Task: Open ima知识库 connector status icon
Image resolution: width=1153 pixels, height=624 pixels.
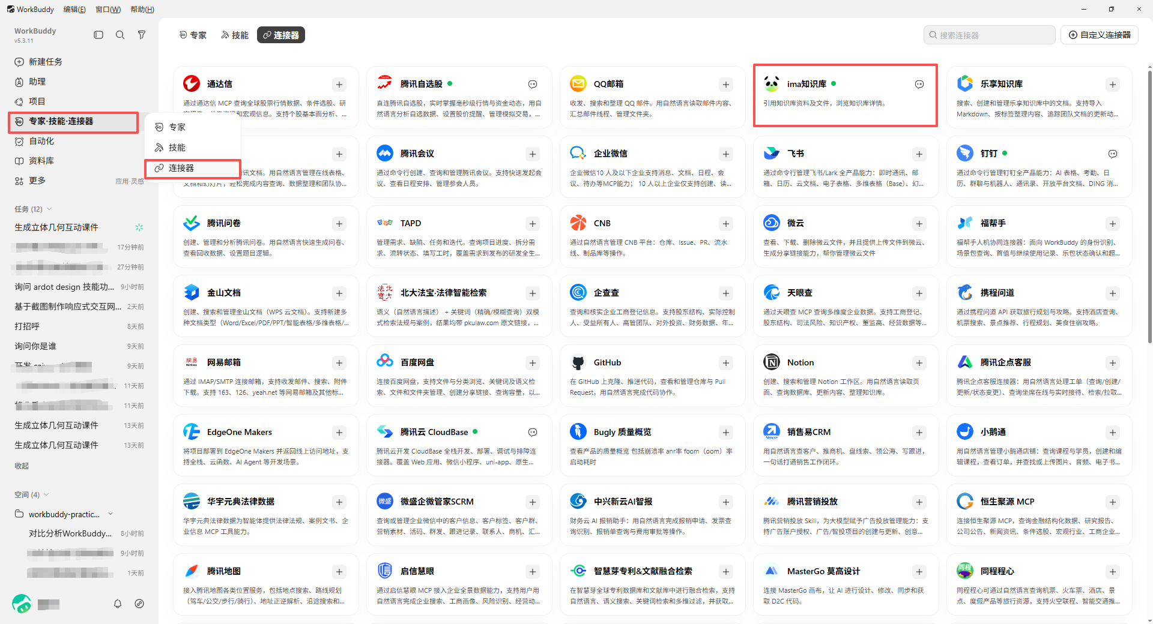Action: (919, 85)
